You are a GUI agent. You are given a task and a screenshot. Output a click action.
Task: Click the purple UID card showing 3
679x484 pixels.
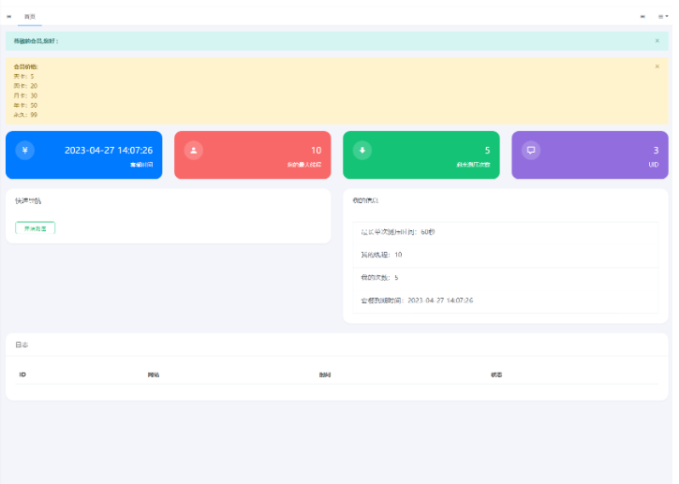click(590, 154)
